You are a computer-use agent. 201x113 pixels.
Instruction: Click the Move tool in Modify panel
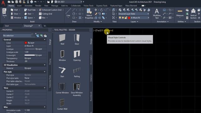click(96, 10)
